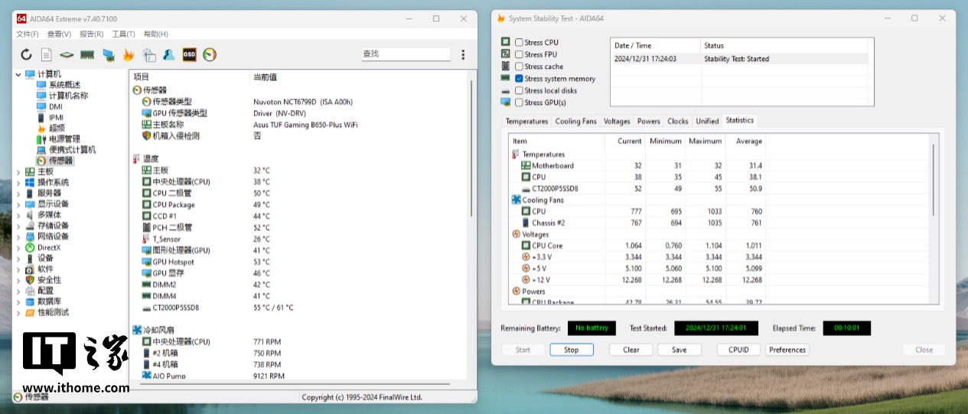The image size is (968, 414).
Task: Click the user profile icon in toolbar
Action: point(168,54)
